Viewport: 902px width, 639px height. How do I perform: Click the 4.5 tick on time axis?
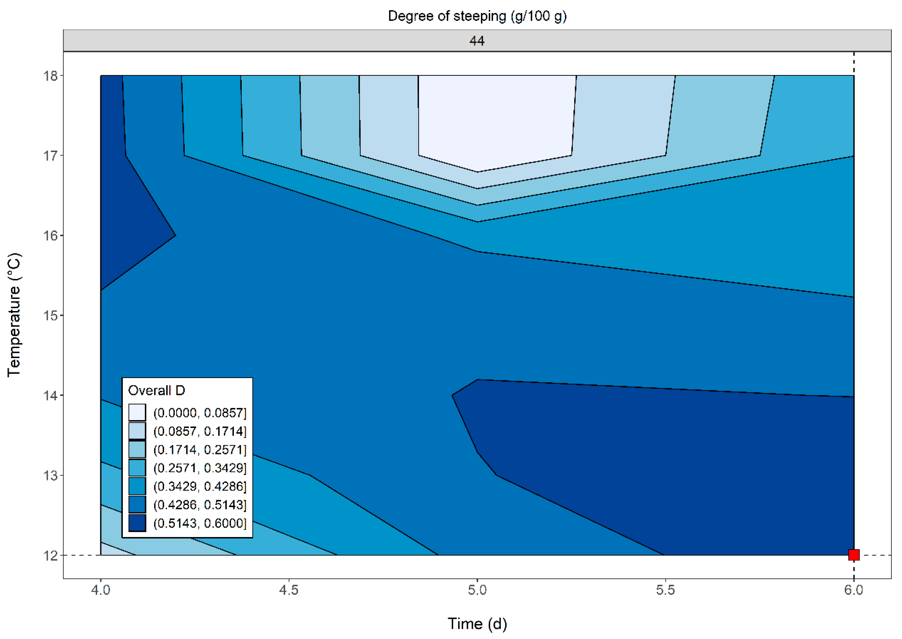(289, 590)
